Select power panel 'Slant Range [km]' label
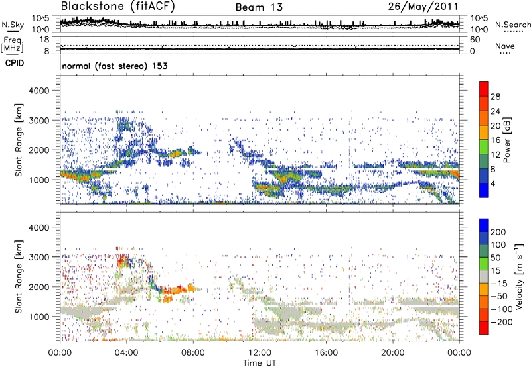 point(19,140)
